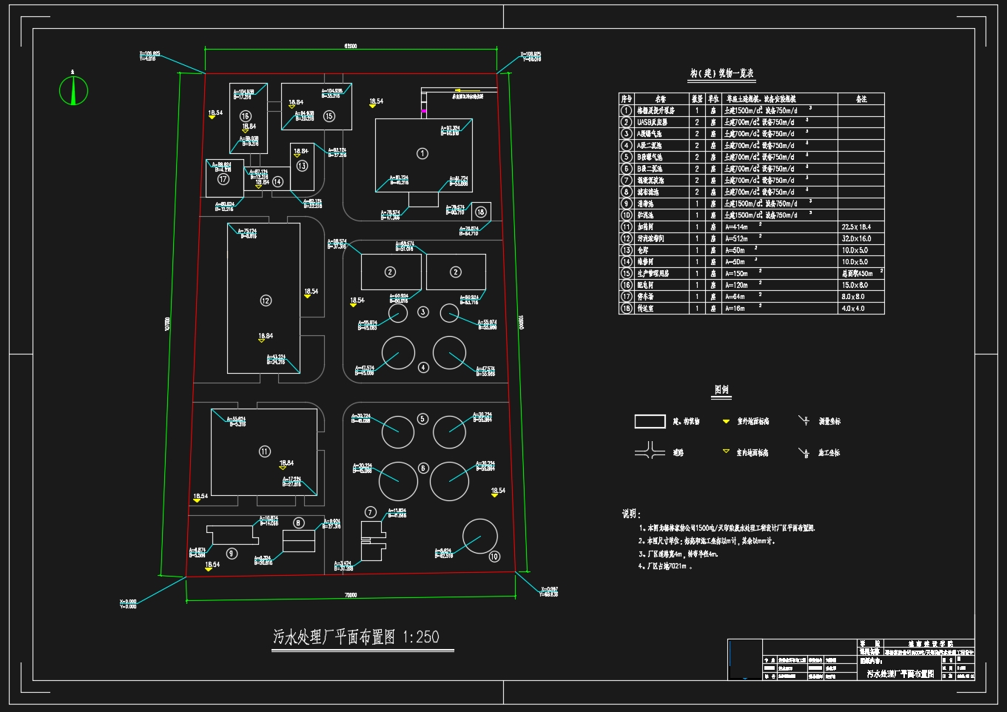Select circled 8 marker in the site plan
This screenshot has height=712, width=1007.
pyautogui.click(x=299, y=523)
